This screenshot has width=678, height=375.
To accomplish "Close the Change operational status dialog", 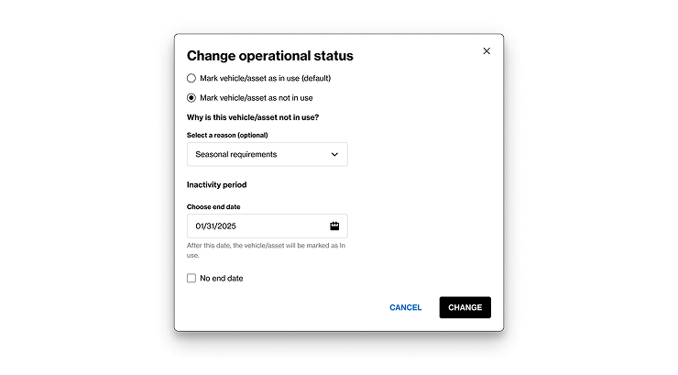I will tap(487, 51).
